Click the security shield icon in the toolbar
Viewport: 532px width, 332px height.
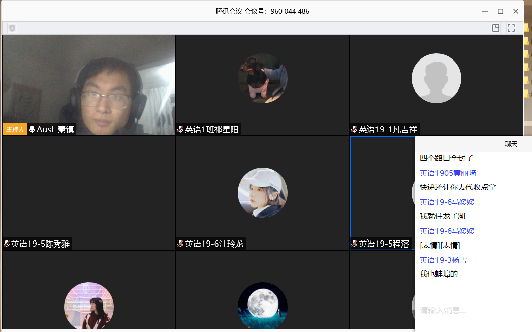click(12, 28)
